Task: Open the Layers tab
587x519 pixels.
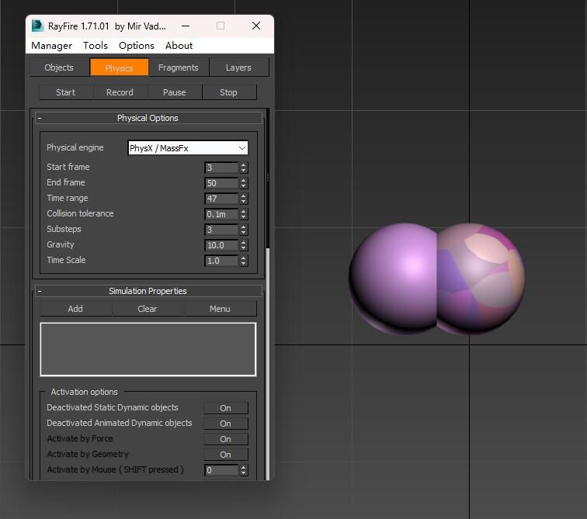Action: 238,67
